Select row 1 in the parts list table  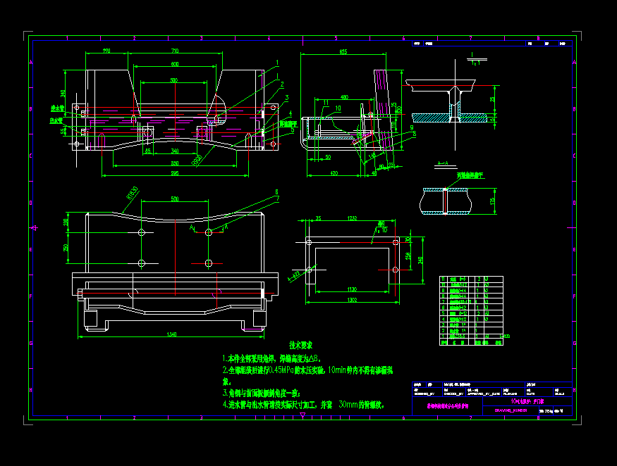click(471, 336)
